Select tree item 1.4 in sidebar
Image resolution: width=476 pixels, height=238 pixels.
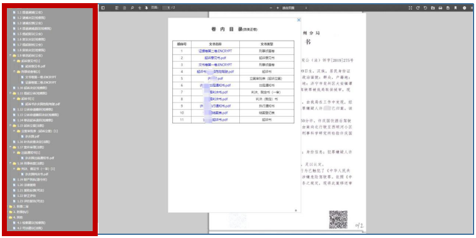[x=34, y=29]
